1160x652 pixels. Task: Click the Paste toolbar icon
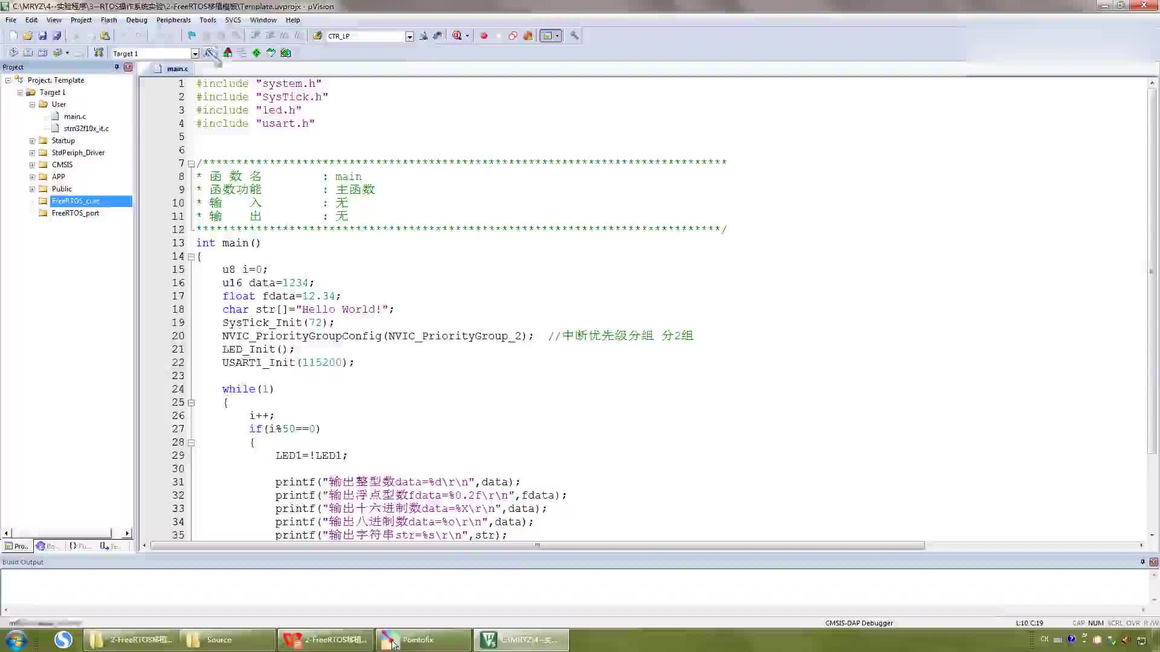tap(105, 36)
